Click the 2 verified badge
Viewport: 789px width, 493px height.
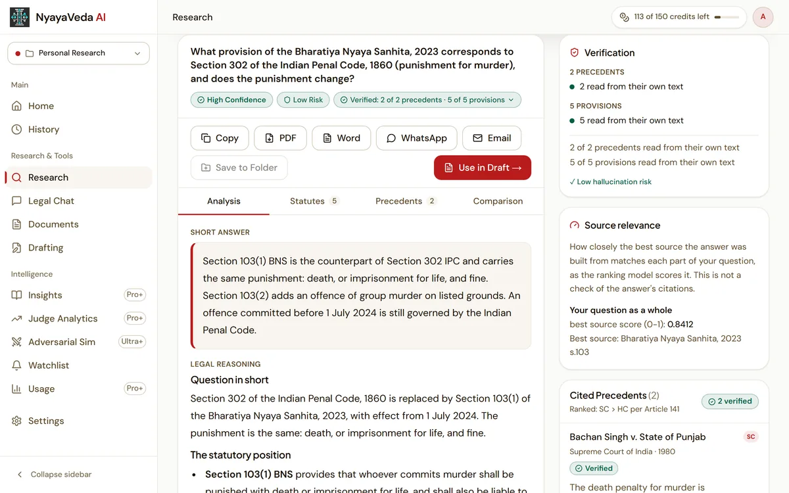point(730,402)
